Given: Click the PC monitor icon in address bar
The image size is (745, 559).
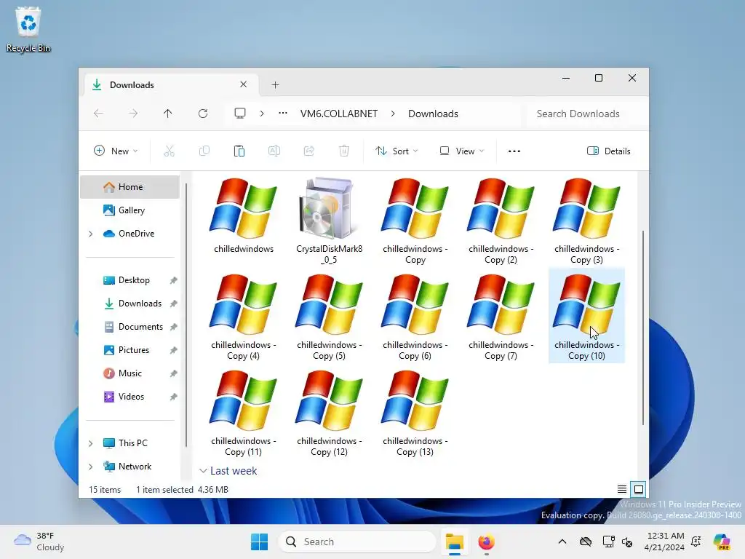Looking at the screenshot, I should pos(240,114).
